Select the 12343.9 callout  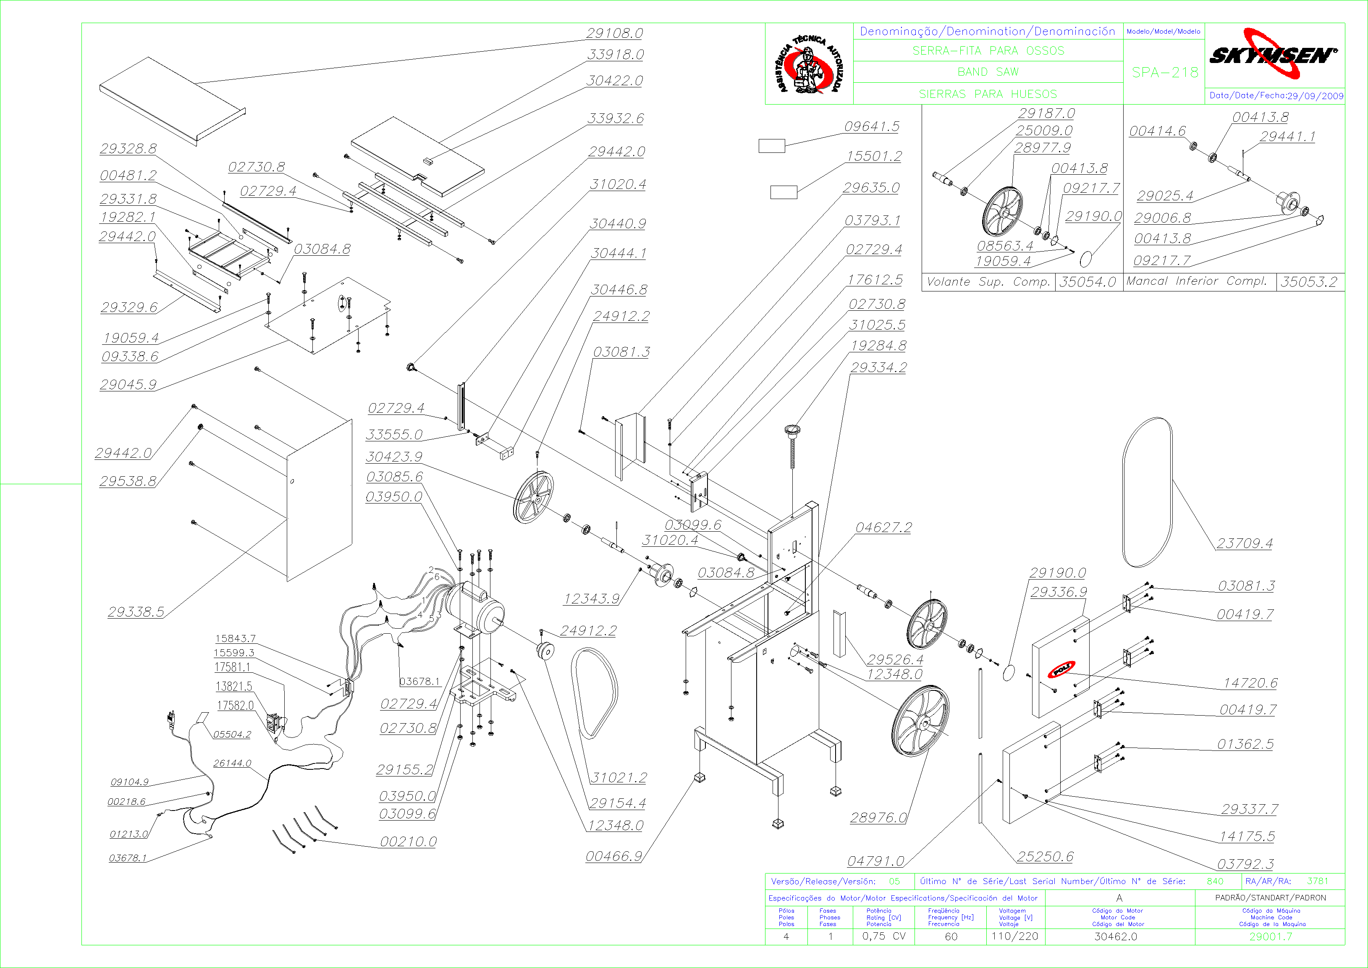[592, 599]
